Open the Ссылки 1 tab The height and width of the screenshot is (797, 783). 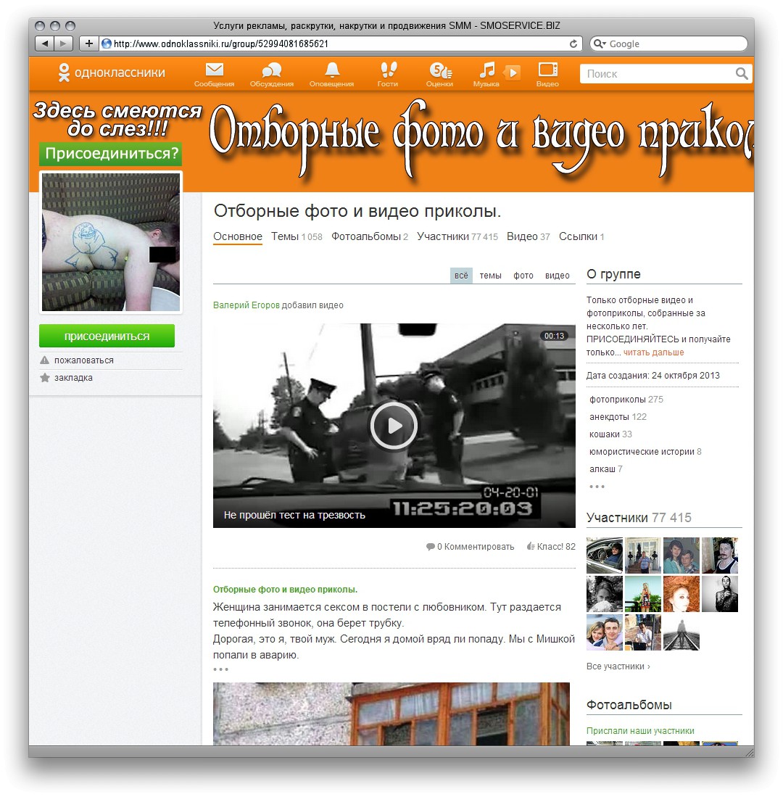click(581, 236)
